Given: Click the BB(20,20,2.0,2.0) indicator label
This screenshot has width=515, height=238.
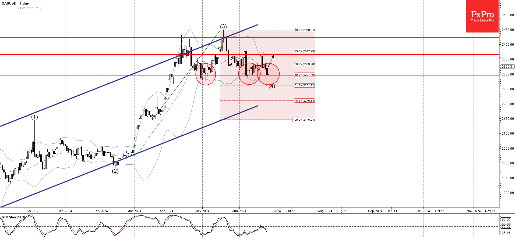Looking at the screenshot, I should tap(30, 8).
